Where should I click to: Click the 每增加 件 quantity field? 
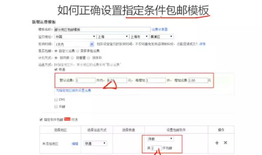tap(156, 80)
